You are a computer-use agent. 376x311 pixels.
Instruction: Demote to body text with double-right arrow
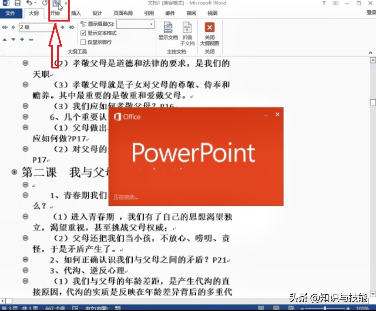[x=71, y=27]
